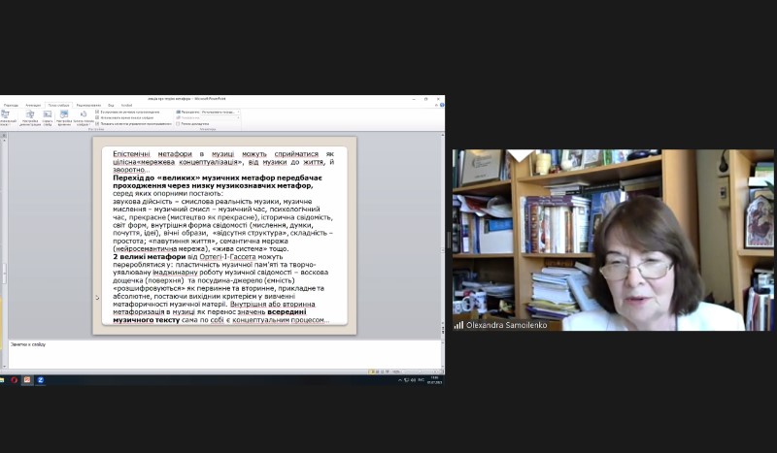Toggle the Use Timings checkbox
The height and width of the screenshot is (453, 777).
click(98, 117)
